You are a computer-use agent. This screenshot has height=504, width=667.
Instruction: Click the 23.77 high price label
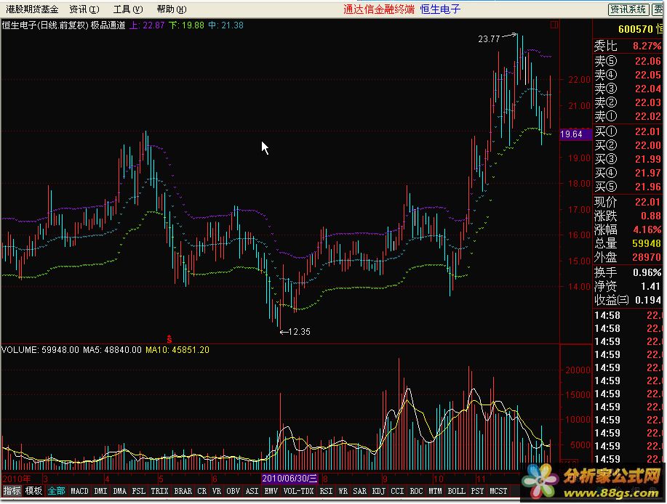(x=489, y=39)
